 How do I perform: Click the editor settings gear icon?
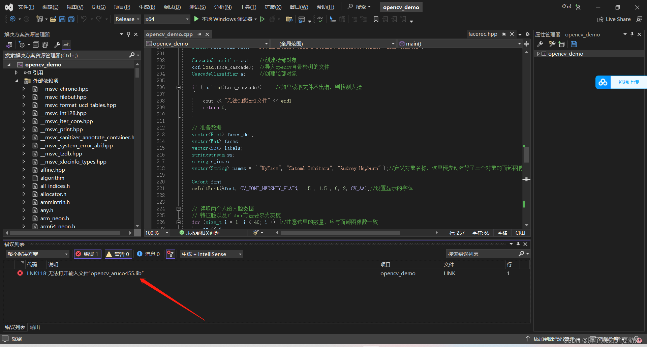[528, 34]
